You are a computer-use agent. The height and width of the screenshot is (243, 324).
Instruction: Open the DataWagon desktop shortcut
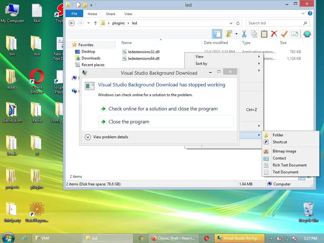[x=37, y=212]
